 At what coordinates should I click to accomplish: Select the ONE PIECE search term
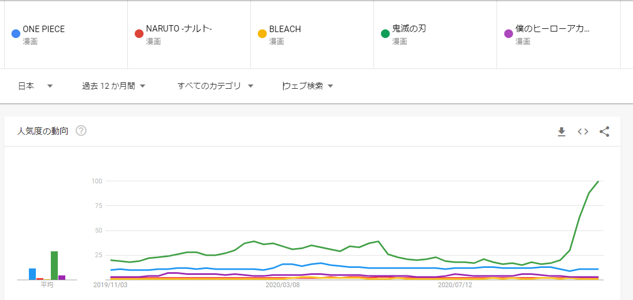pos(44,29)
